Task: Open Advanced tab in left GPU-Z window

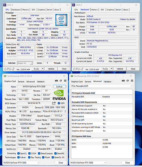Action: [x=31, y=81]
